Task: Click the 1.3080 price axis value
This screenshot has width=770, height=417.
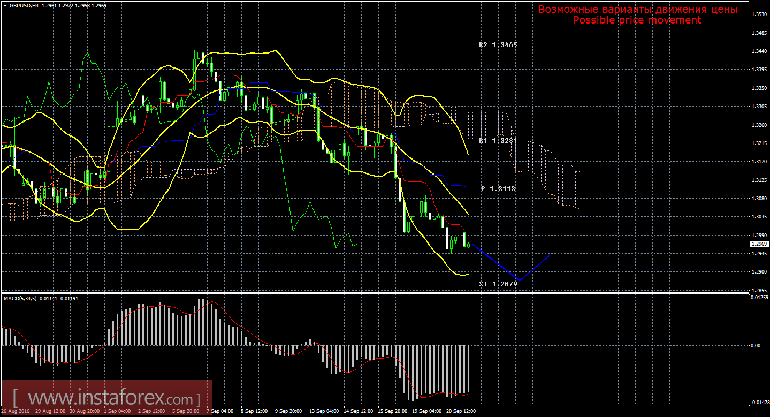Action: [x=759, y=199]
